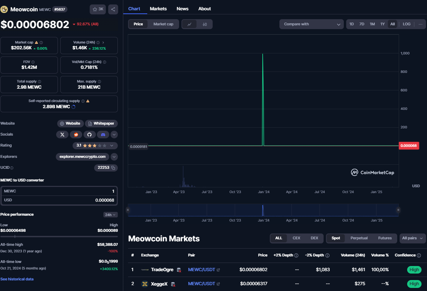Click +2% Depth info icon
Viewport: 427px width, 291px height.
click(296, 255)
